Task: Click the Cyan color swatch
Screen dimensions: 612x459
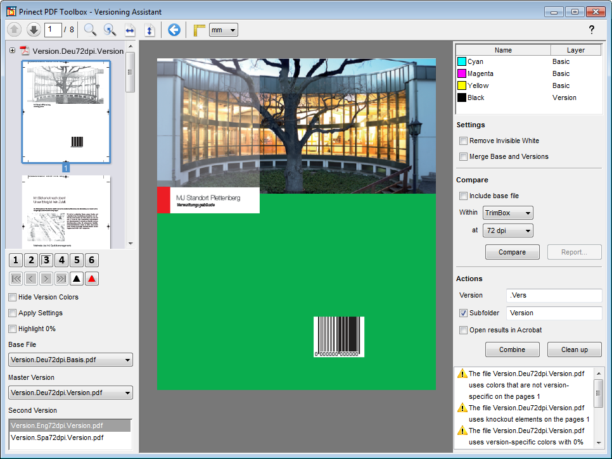Action: pyautogui.click(x=462, y=61)
